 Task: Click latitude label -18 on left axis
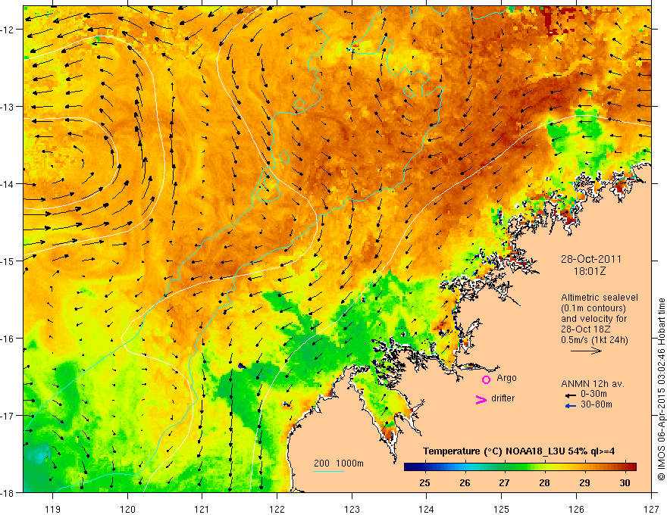coord(8,493)
